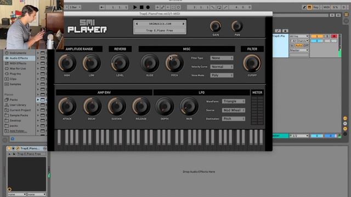Open the LFO Waveform dropdown

click(x=234, y=101)
